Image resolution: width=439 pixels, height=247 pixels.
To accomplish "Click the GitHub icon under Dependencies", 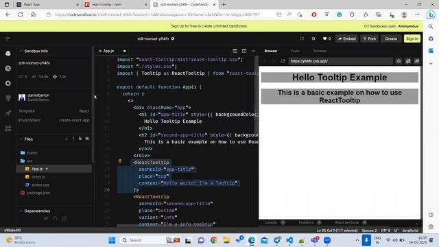I will (x=55, y=218).
